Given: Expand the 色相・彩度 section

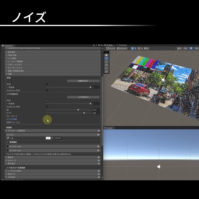Looking at the screenshot, I should tap(53, 55).
